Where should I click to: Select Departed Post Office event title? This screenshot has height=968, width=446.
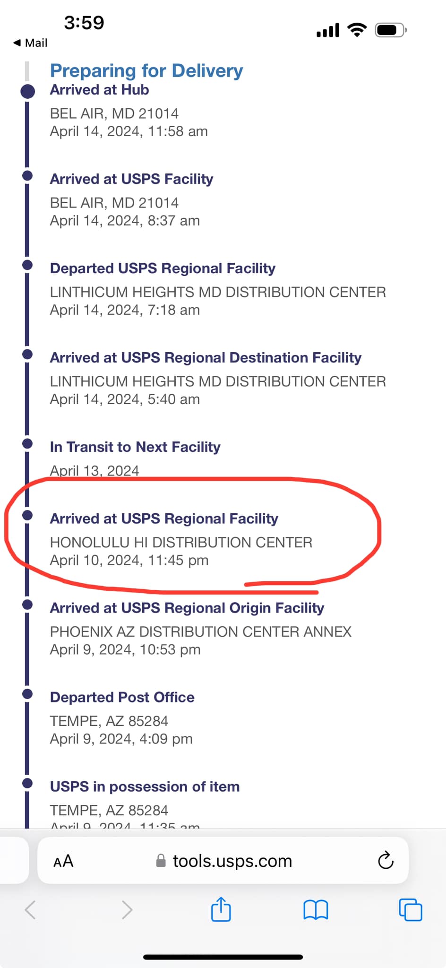122,697
